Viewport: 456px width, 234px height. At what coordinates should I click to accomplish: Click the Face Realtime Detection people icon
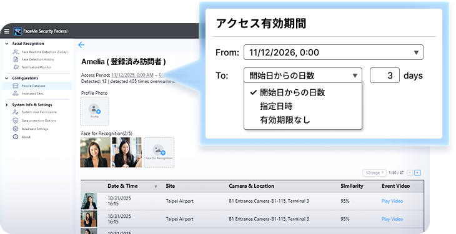click(x=16, y=52)
